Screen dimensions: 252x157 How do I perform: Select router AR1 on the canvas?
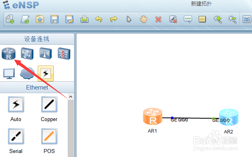click(153, 116)
